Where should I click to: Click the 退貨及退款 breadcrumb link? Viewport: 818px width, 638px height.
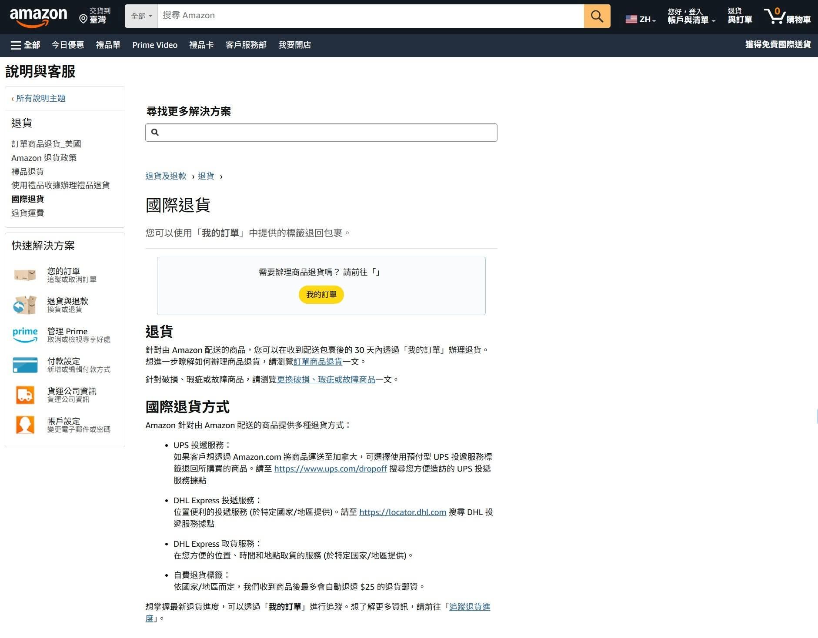pyautogui.click(x=166, y=176)
